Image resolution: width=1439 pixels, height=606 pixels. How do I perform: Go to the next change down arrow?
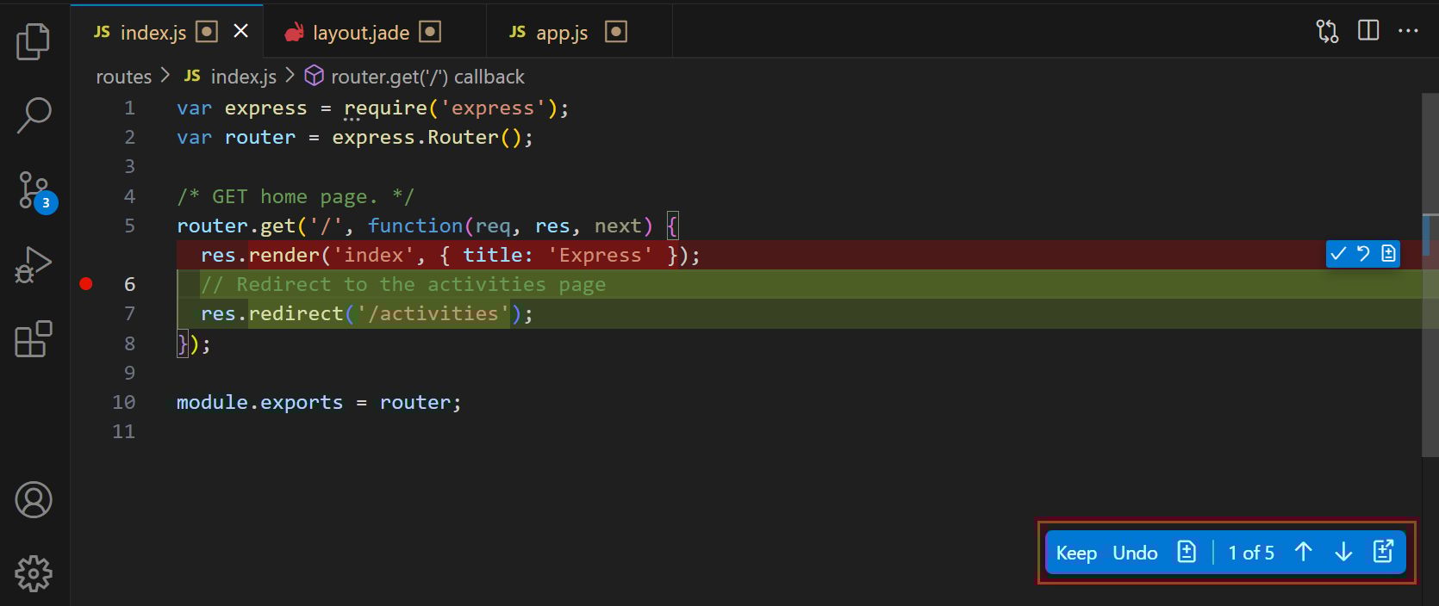(1343, 553)
